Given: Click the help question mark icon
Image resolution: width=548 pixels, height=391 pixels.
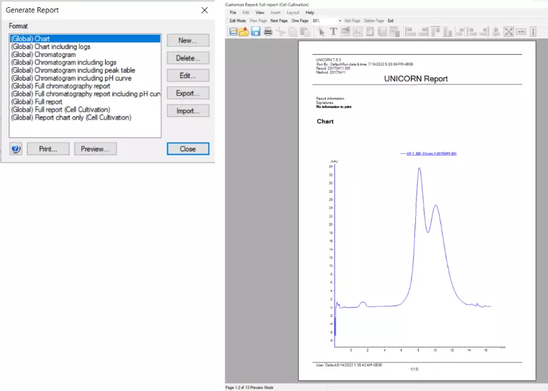Looking at the screenshot, I should click(17, 149).
